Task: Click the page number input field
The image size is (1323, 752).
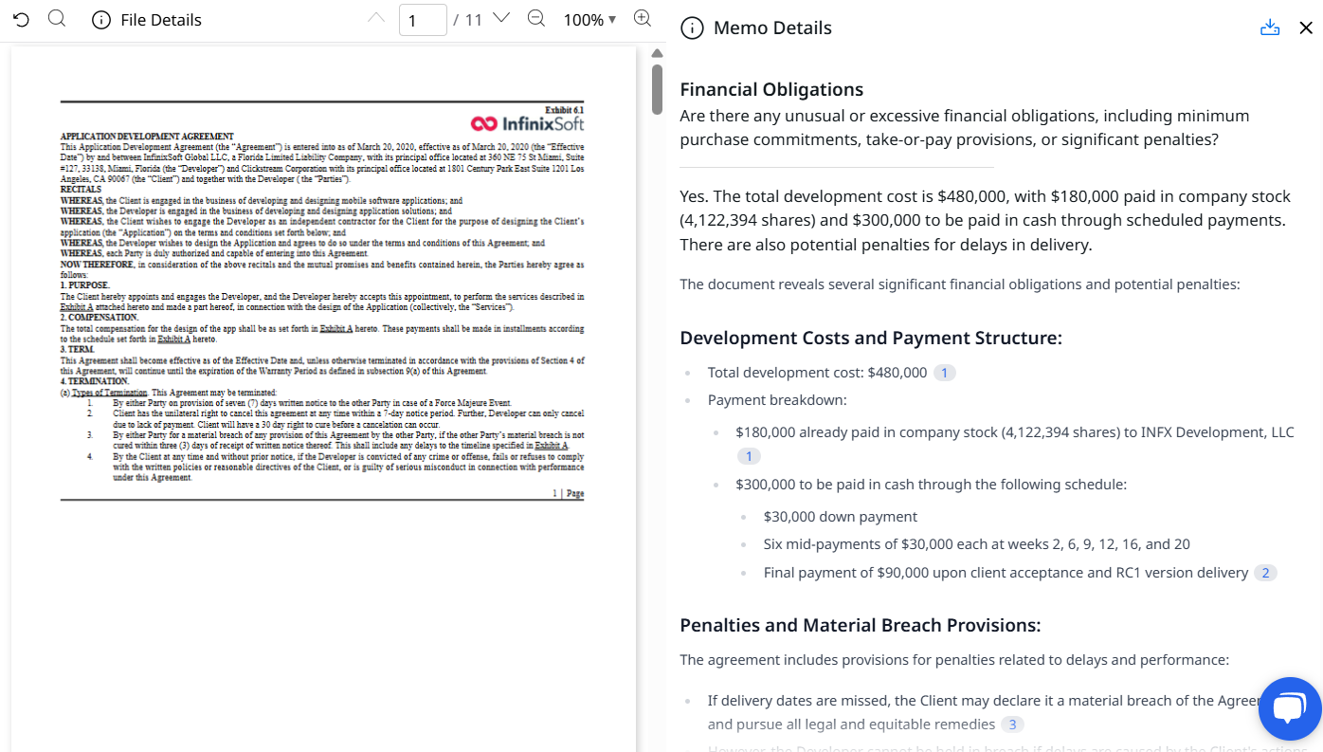Action: [x=423, y=20]
